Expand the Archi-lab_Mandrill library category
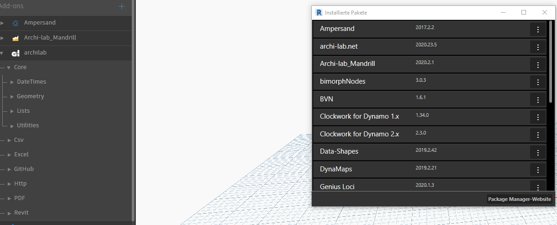The image size is (557, 225). [2, 38]
